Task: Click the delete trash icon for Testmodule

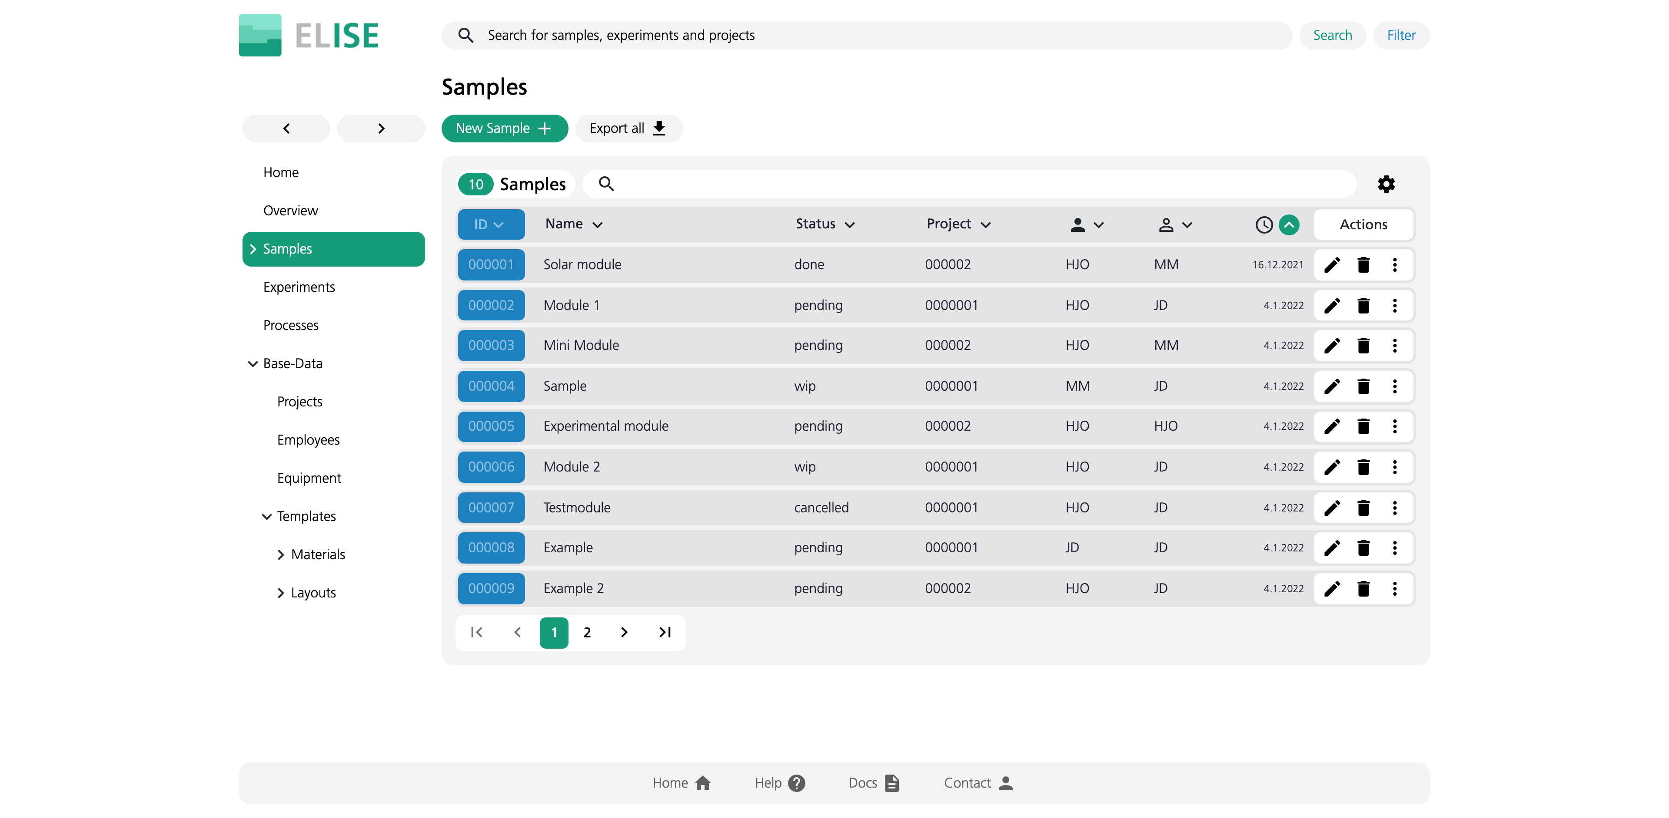Action: click(1363, 508)
